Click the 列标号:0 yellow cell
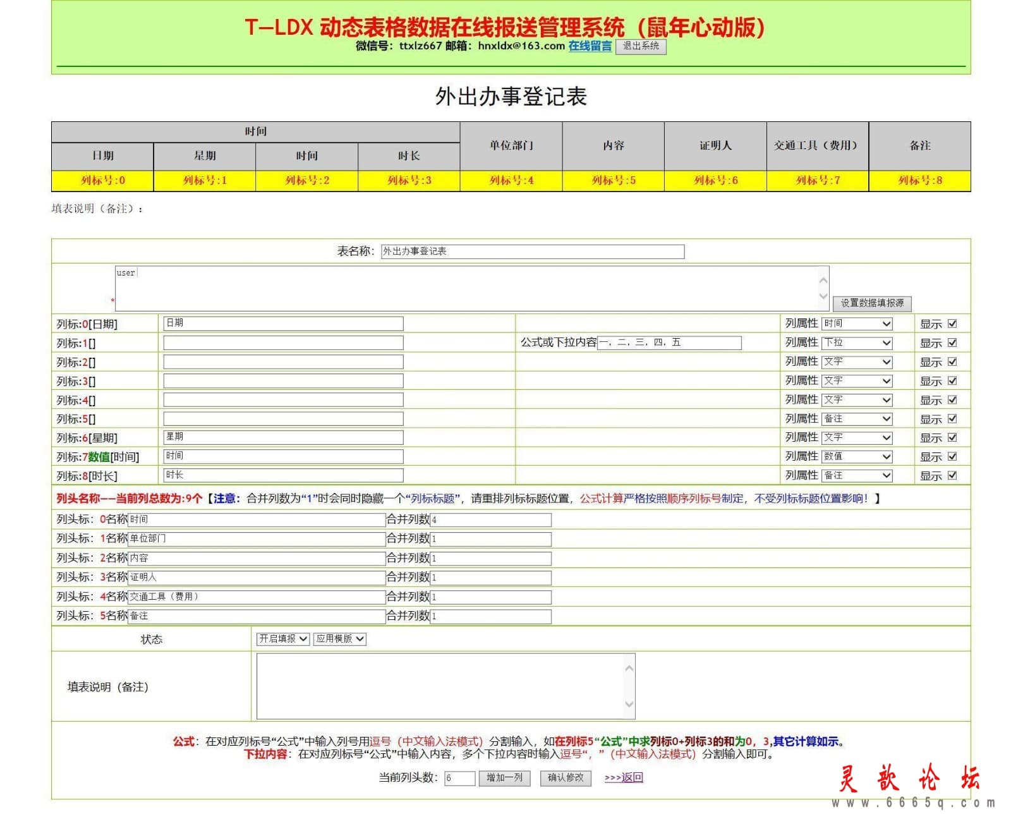The height and width of the screenshot is (819, 1011). [x=102, y=181]
